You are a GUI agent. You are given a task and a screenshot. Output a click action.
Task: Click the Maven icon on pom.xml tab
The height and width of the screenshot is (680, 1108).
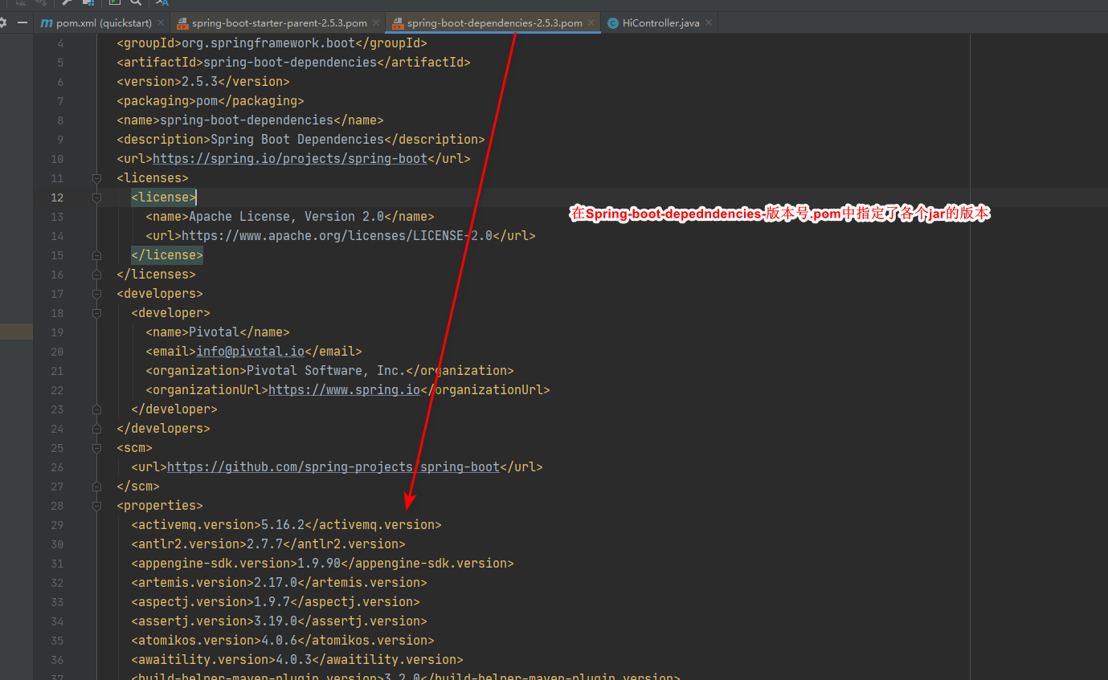click(47, 23)
